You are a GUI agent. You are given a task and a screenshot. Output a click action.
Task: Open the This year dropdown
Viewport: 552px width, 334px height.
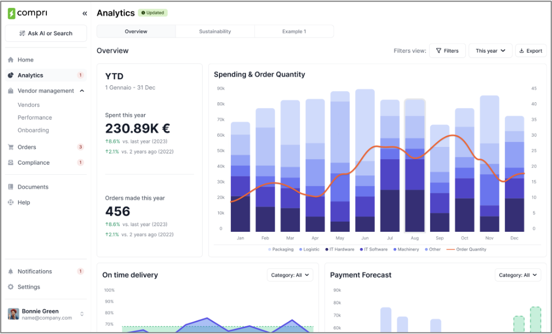[x=490, y=51]
